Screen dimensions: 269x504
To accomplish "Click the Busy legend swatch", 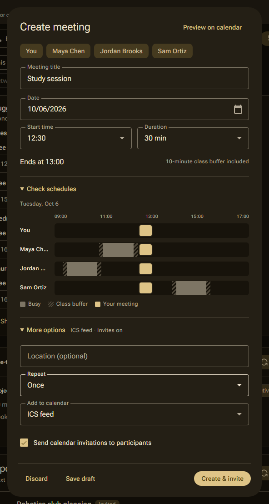I will click(23, 304).
